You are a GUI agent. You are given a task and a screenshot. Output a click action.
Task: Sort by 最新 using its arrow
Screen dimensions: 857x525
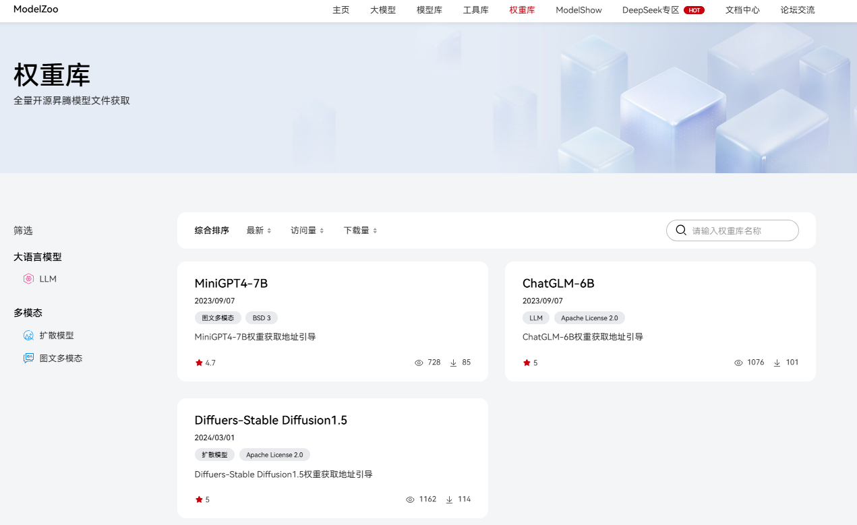pyautogui.click(x=269, y=230)
